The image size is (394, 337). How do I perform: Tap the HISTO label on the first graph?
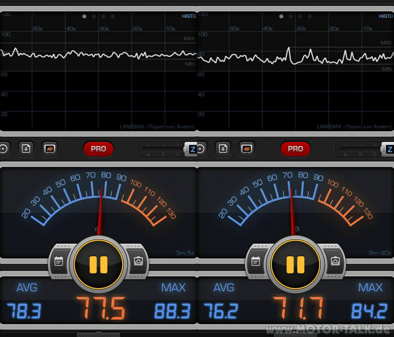point(189,16)
